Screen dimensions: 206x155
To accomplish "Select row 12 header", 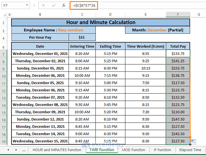I will (4, 91).
